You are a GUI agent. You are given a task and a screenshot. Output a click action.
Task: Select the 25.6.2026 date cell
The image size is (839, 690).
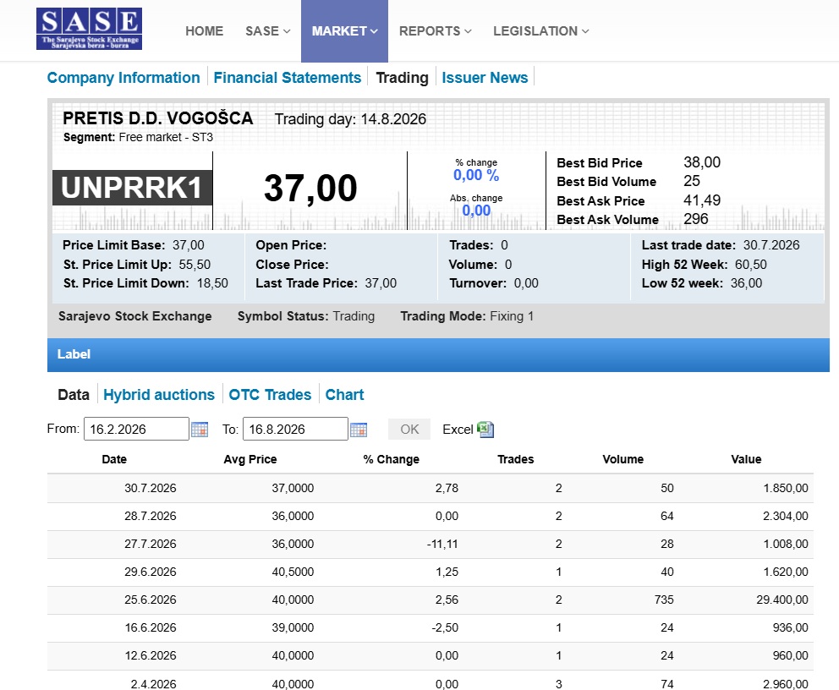pos(151,600)
